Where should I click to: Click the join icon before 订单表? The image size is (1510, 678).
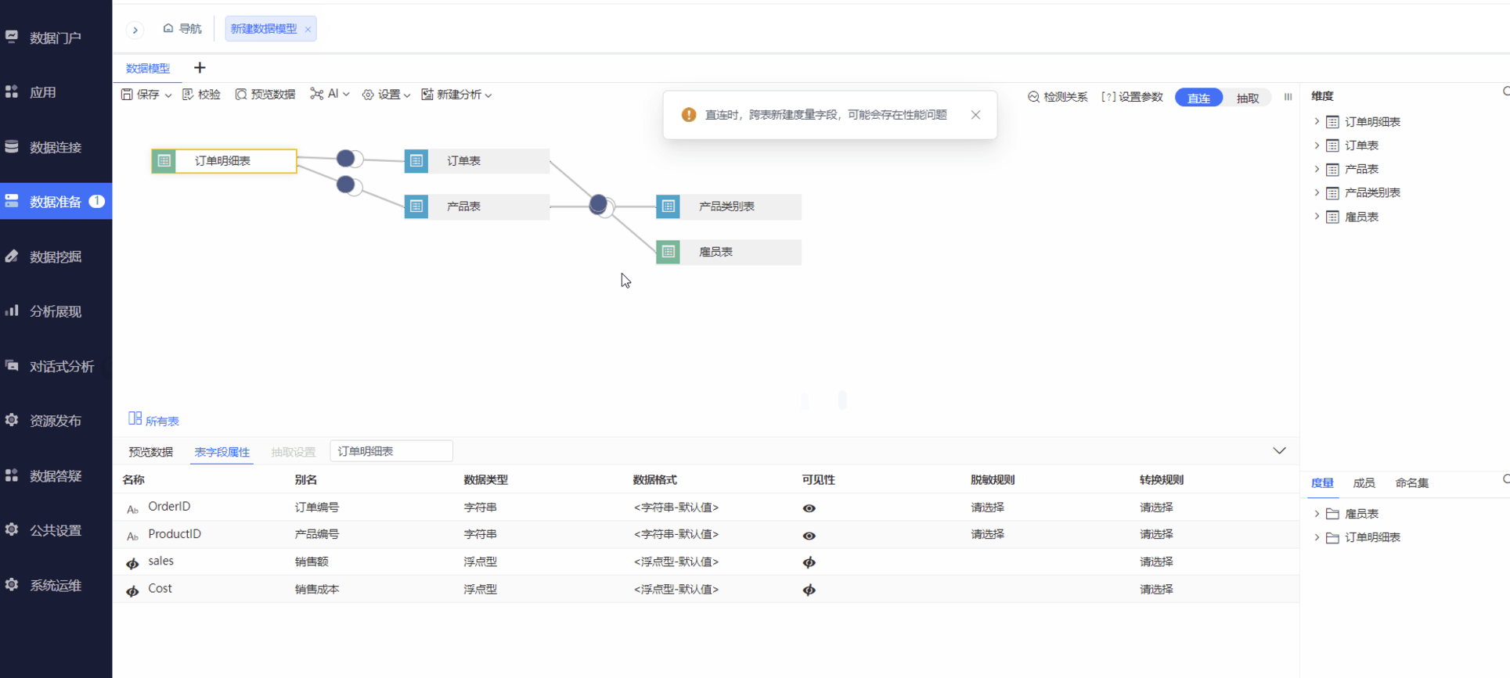(348, 159)
